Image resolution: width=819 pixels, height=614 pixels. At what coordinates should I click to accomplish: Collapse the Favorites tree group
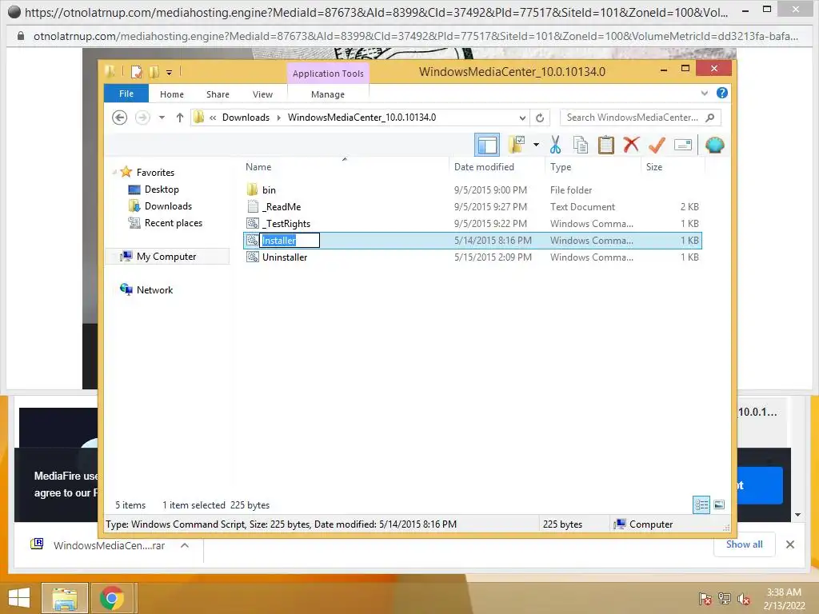coord(114,172)
